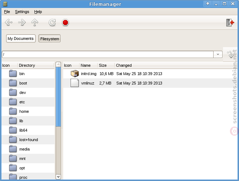This screenshot has height=181, width=239.
Task: Open the Help menu
Action: (38, 12)
